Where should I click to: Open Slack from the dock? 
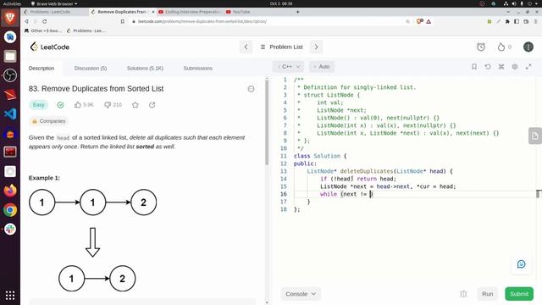point(10,229)
